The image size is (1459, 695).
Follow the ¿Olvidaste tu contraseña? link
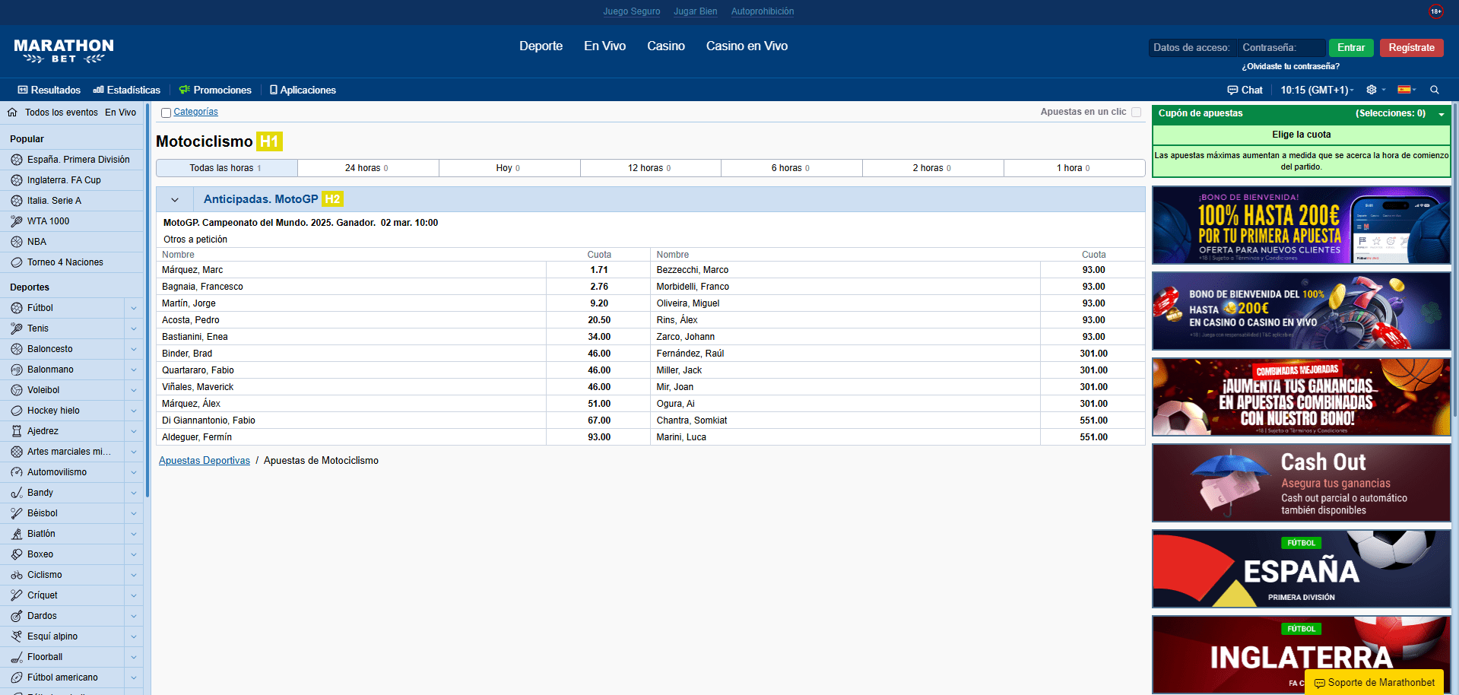click(1290, 67)
